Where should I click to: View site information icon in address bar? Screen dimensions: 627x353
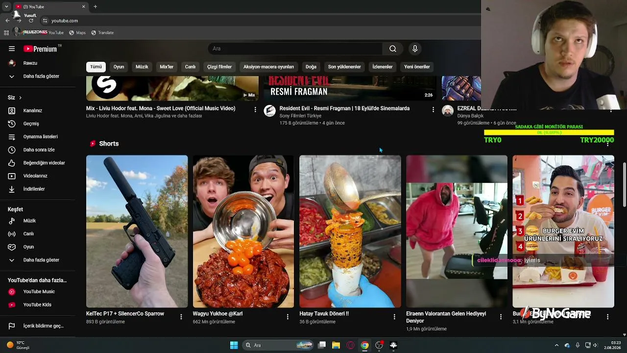[45, 21]
